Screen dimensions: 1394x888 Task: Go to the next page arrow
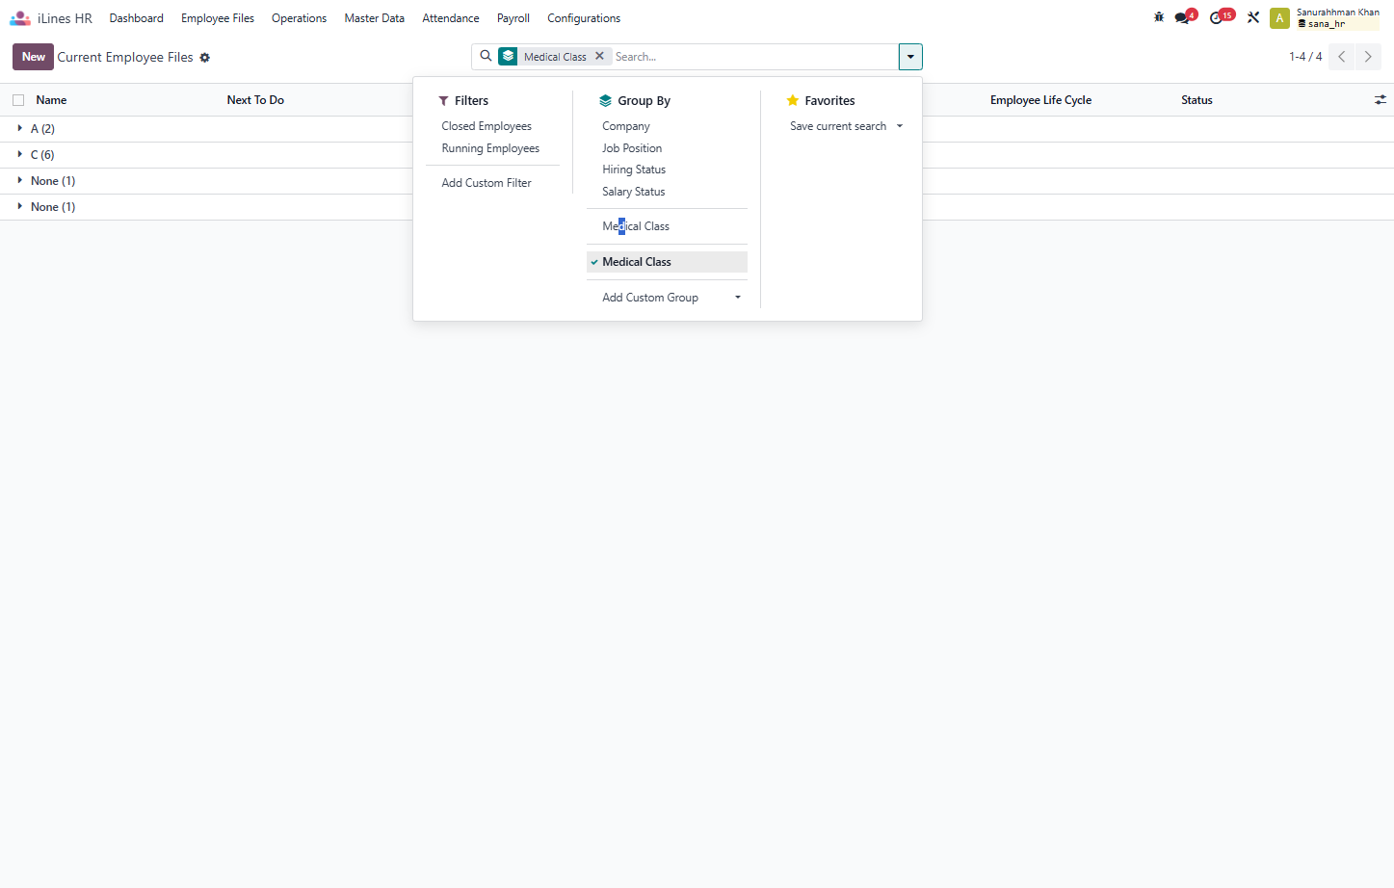pos(1368,57)
